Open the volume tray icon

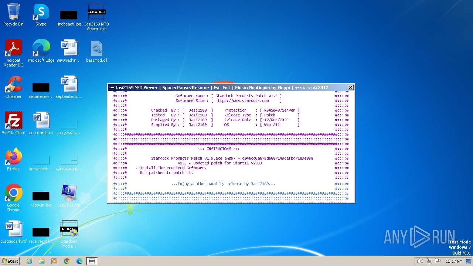tap(420, 261)
